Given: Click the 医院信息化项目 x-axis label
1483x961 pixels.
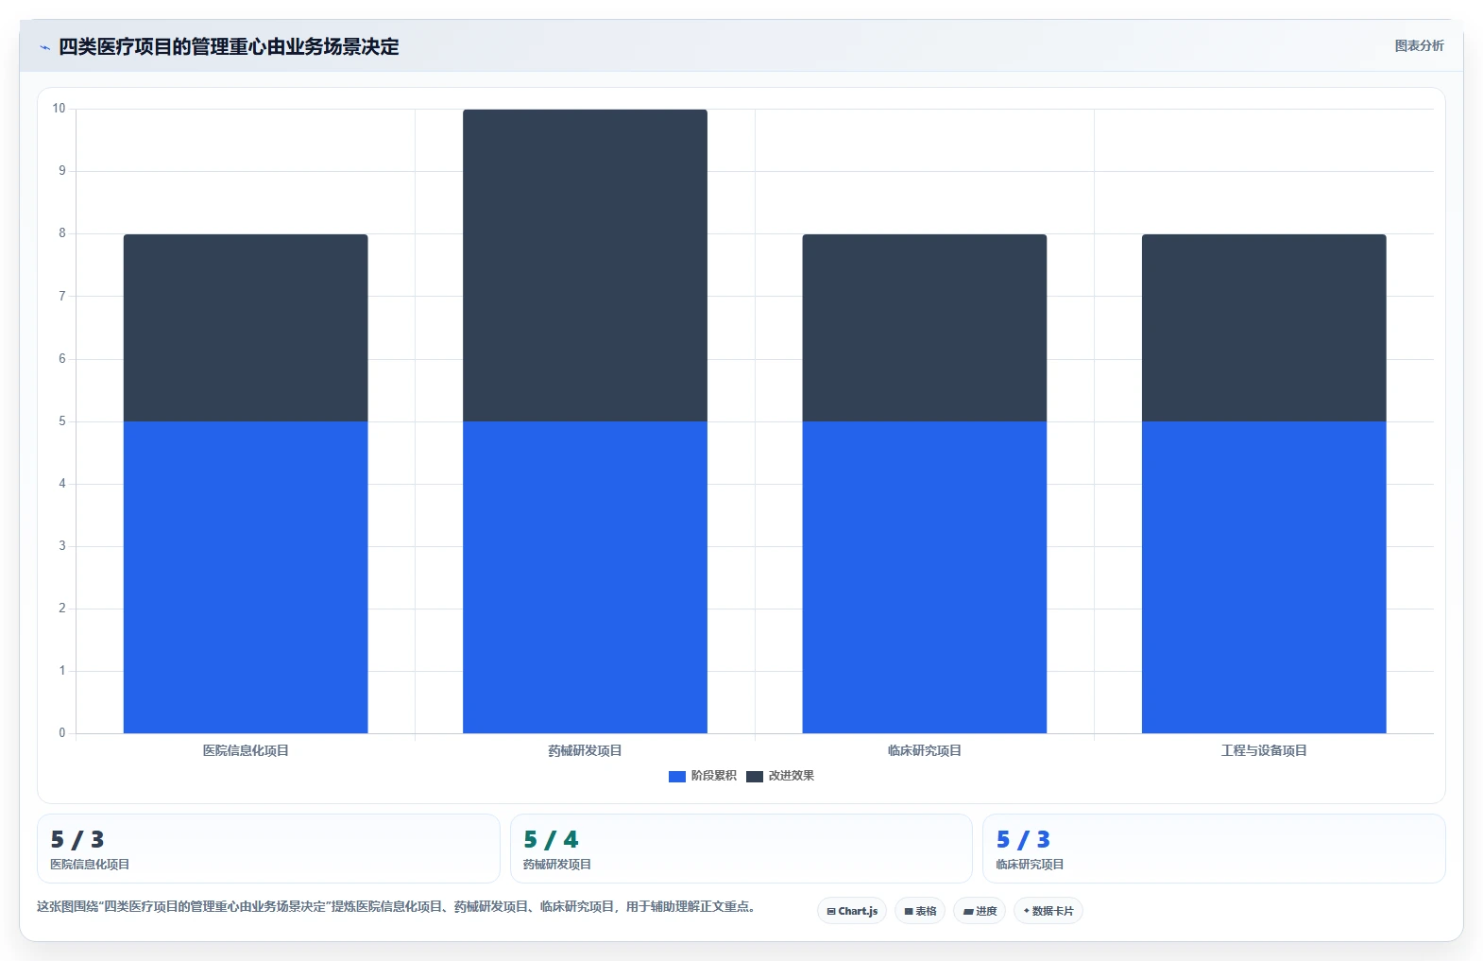Looking at the screenshot, I should 246,750.
